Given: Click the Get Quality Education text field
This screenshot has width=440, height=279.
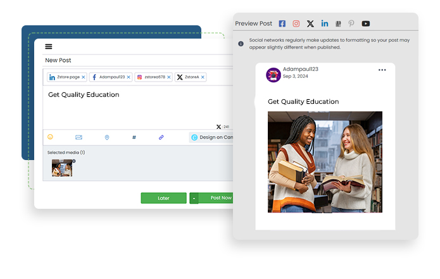Looking at the screenshot, I should 138,107.
